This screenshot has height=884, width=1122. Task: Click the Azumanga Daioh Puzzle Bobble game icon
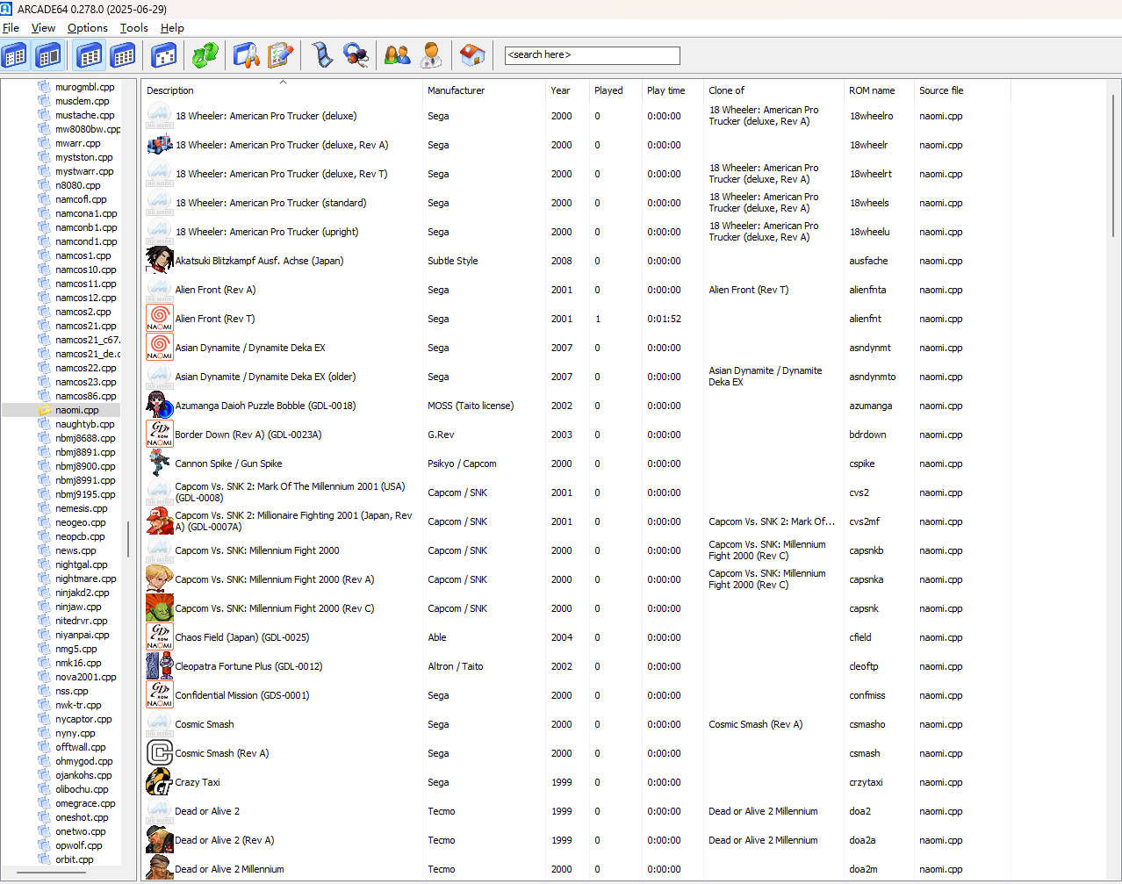click(159, 406)
